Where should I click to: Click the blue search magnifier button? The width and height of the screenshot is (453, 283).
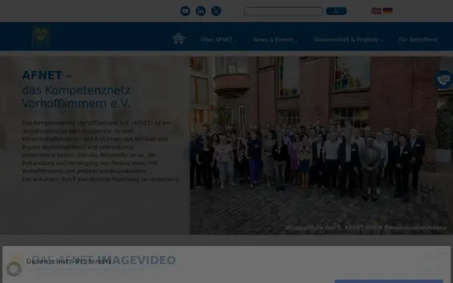click(x=336, y=11)
